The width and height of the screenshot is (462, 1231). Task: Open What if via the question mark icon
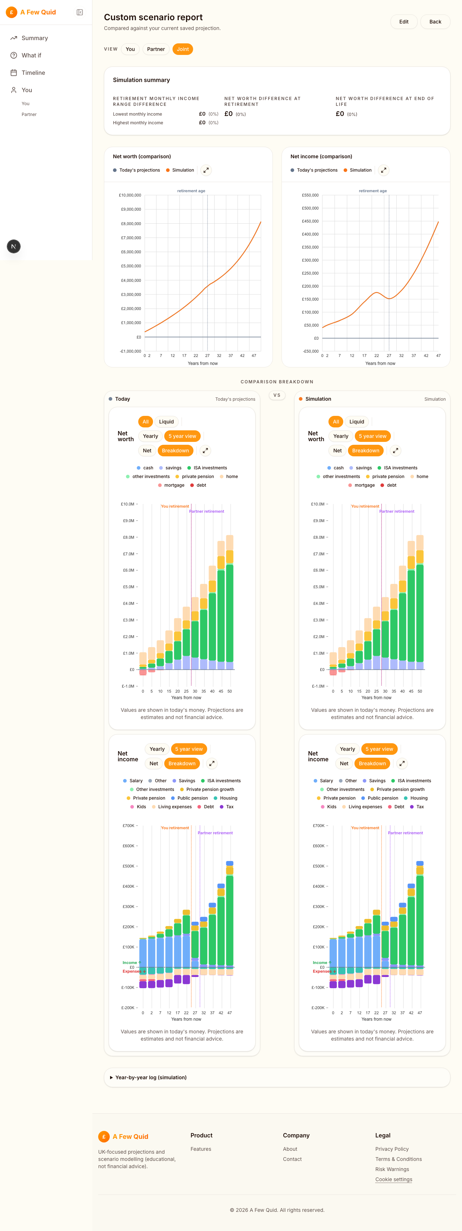[13, 55]
